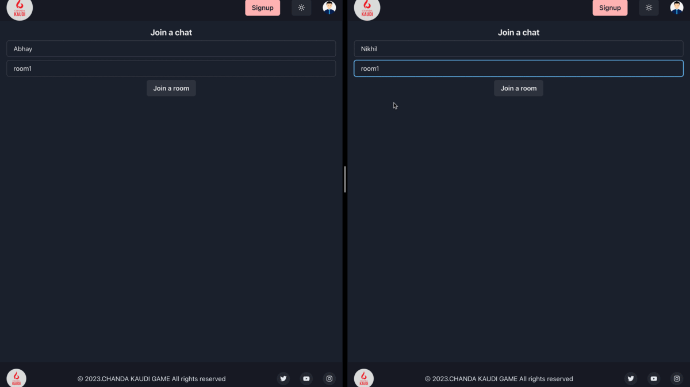Open Instagram link in left footer
690x387 pixels.
click(329, 378)
